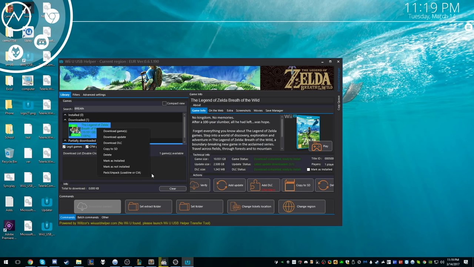Open File Explorer from the taskbar
474x267 pixels.
pos(79,262)
